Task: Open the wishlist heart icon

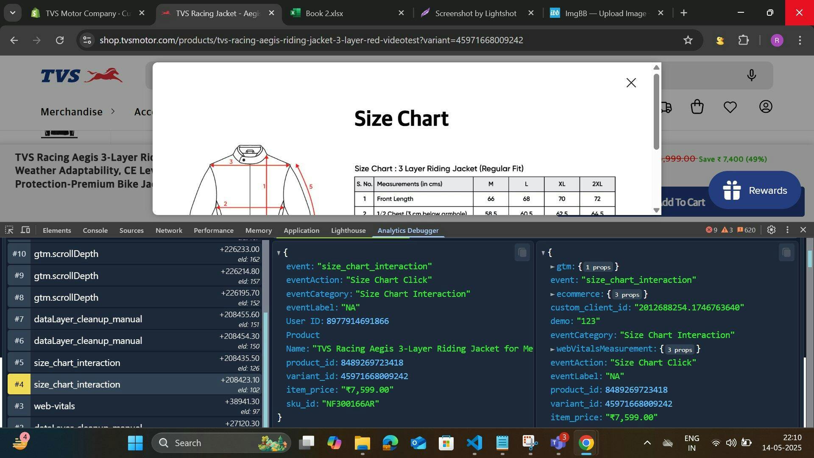Action: 730,107
